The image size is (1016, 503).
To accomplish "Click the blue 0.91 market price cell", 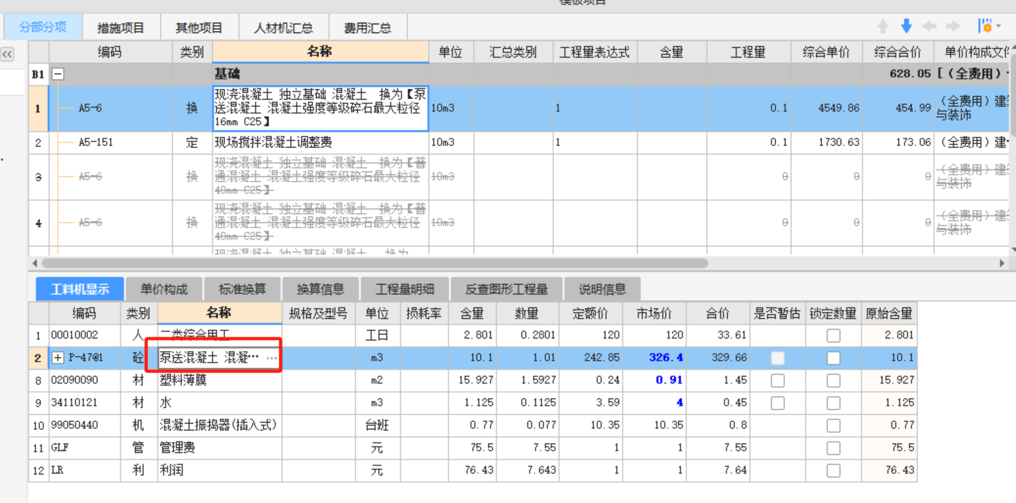I will click(654, 380).
